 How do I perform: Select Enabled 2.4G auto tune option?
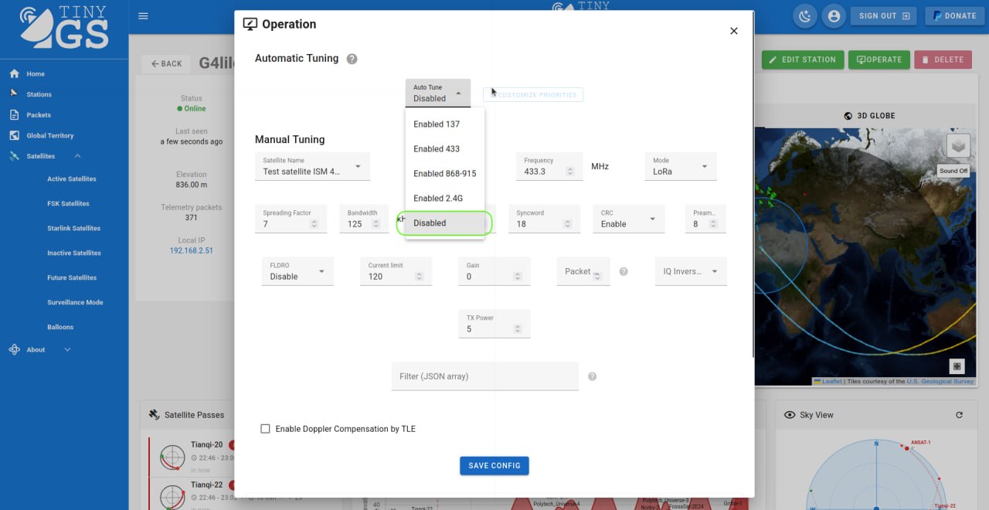point(445,199)
